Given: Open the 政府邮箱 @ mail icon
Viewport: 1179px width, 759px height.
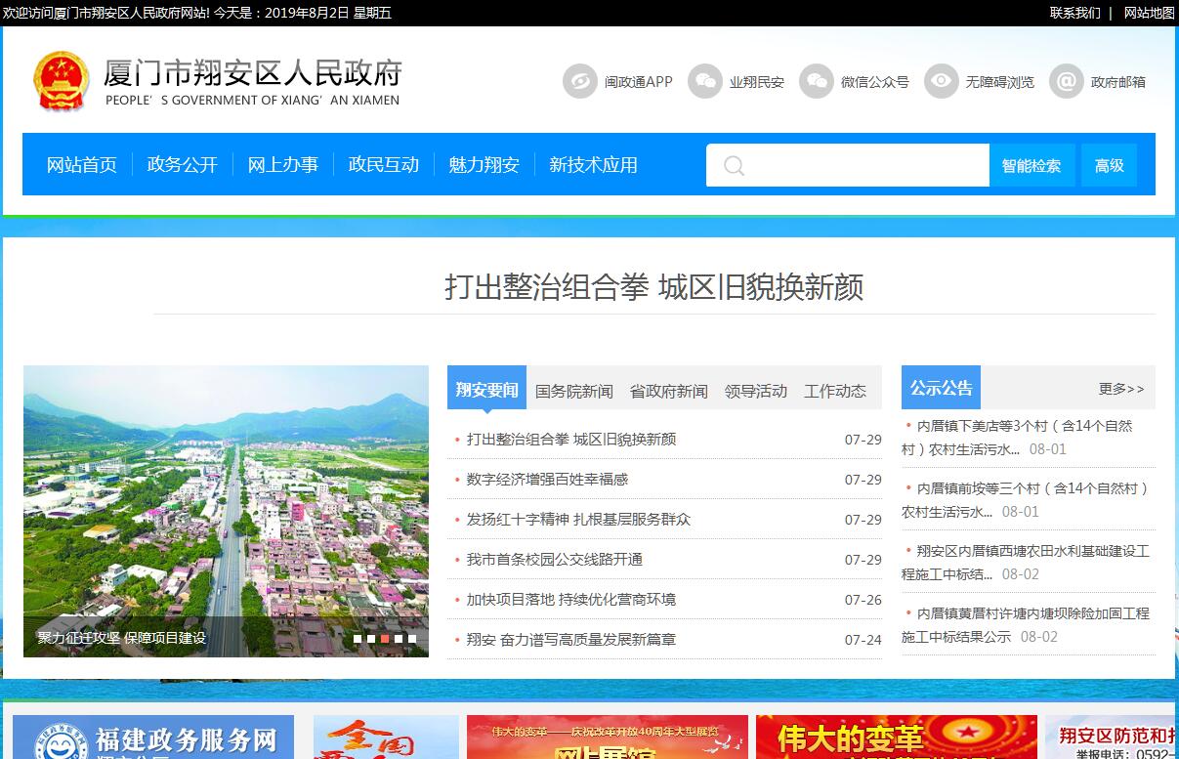Looking at the screenshot, I should (x=1066, y=81).
